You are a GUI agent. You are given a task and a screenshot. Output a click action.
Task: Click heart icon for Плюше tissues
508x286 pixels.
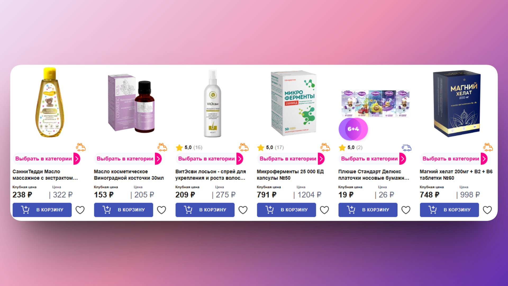click(406, 210)
